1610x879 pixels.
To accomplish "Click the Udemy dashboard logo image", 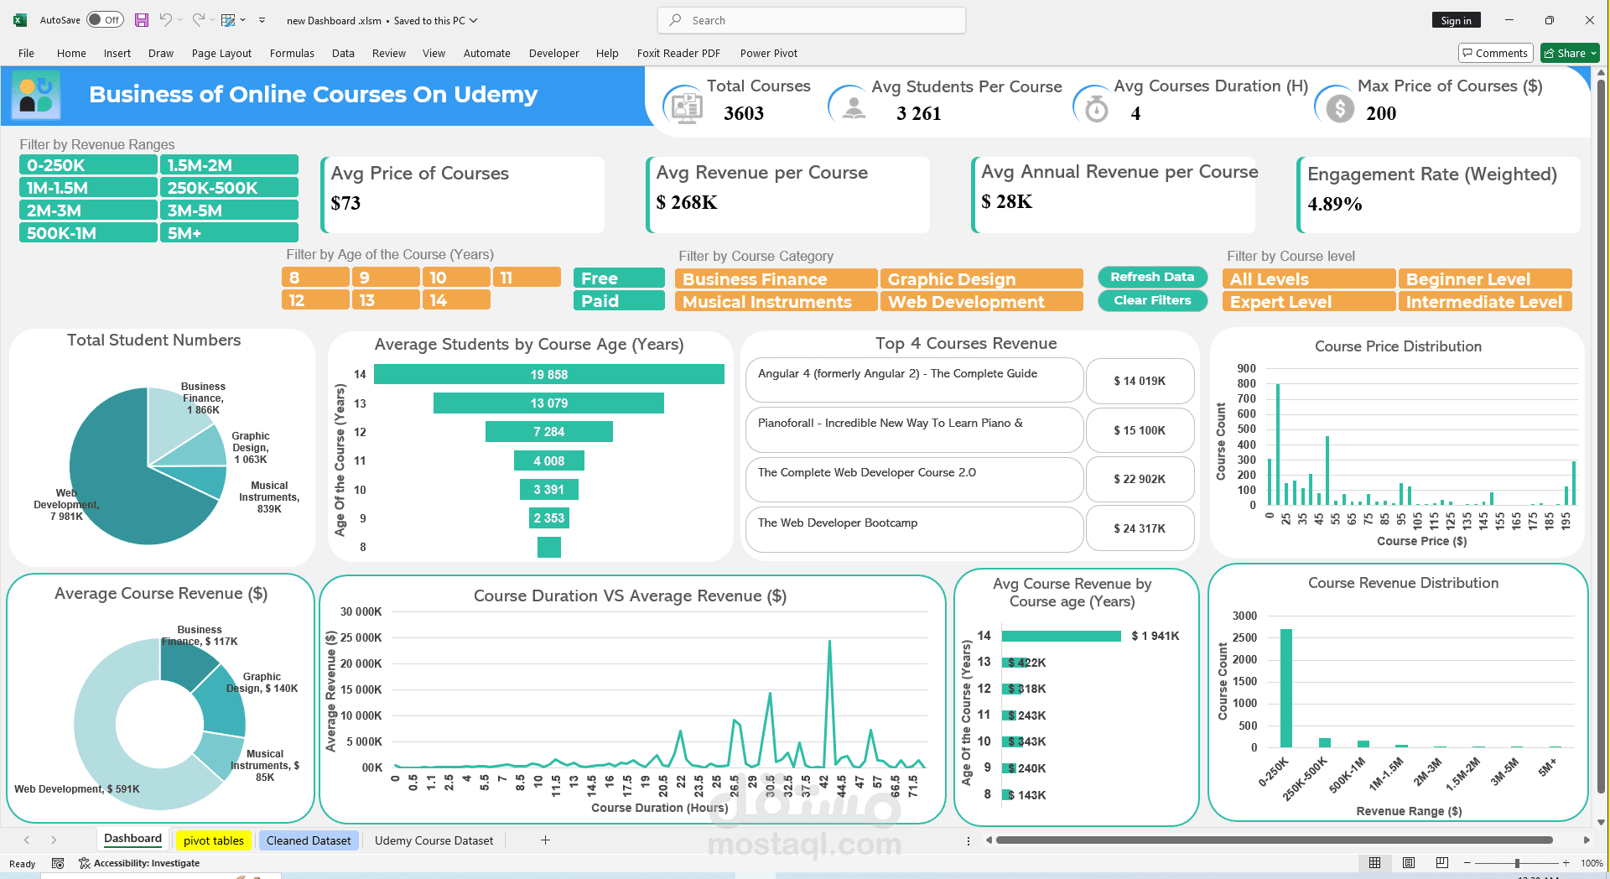I will click(36, 95).
